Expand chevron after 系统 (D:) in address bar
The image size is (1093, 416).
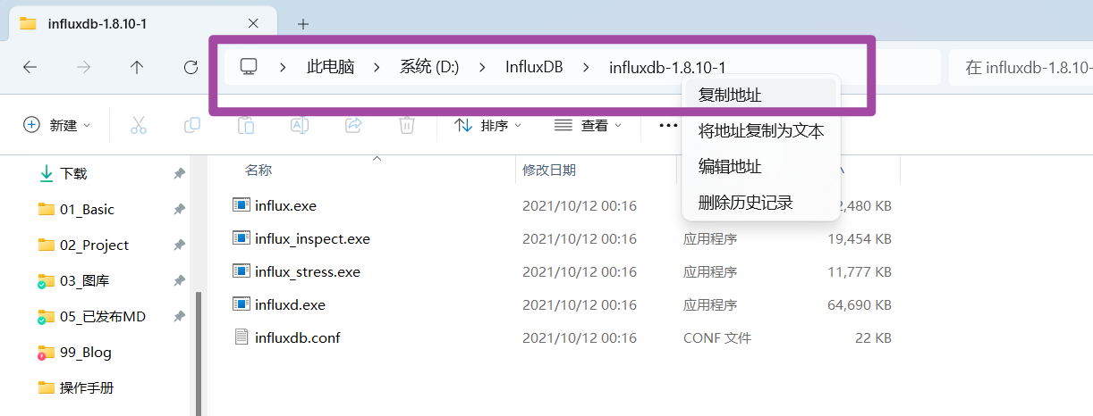482,67
